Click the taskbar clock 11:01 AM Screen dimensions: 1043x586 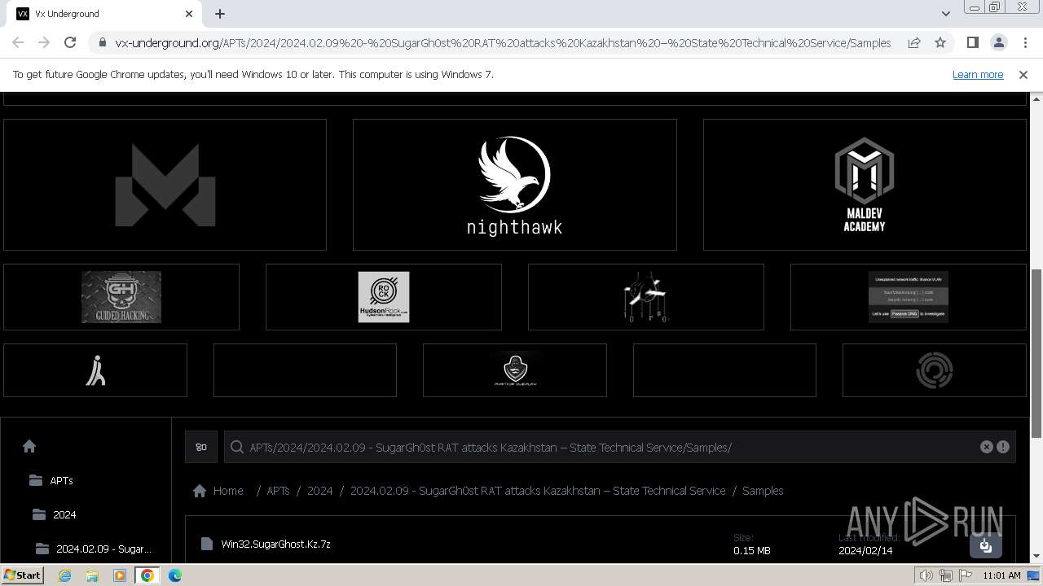(1001, 575)
